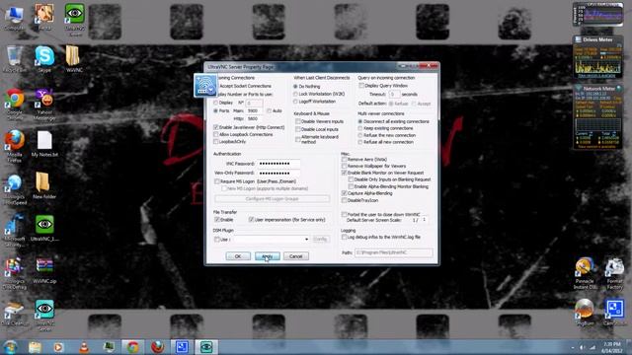Click the VNC Password field
632x355 pixels.
click(x=278, y=164)
